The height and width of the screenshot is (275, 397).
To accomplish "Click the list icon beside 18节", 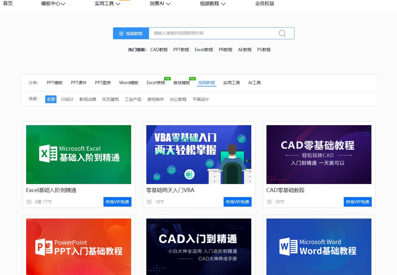I will 149,202.
